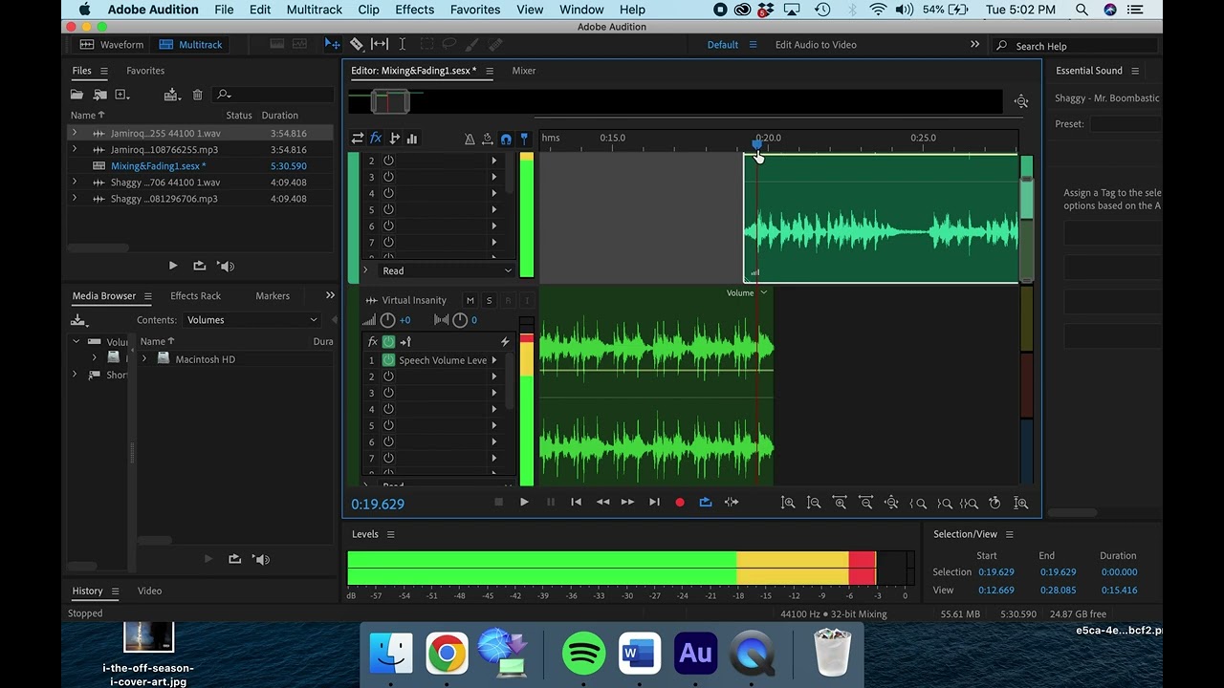Switch to Waveform view
This screenshot has height=688, width=1224.
click(x=112, y=45)
